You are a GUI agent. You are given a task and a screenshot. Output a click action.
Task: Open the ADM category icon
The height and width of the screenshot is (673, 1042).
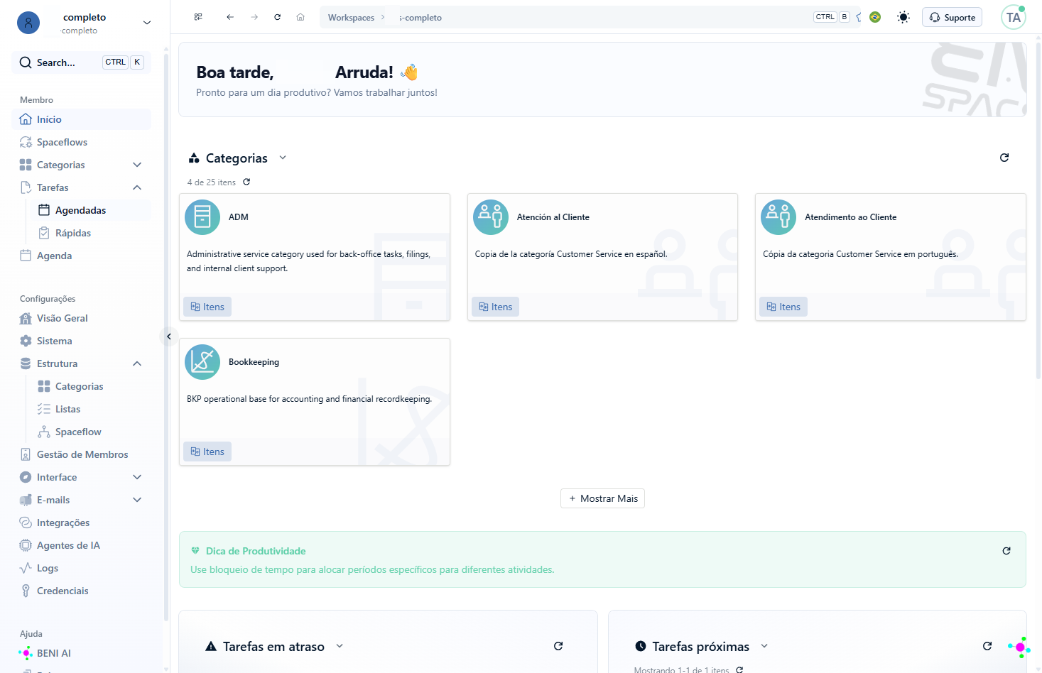(x=202, y=217)
